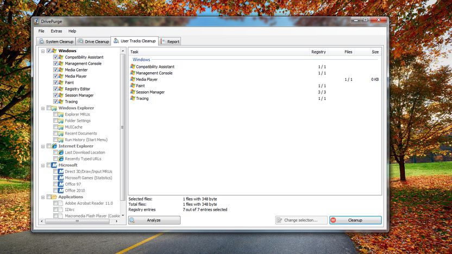Click the M icon beside Office 97
This screenshot has width=452, height=254.
61,184
